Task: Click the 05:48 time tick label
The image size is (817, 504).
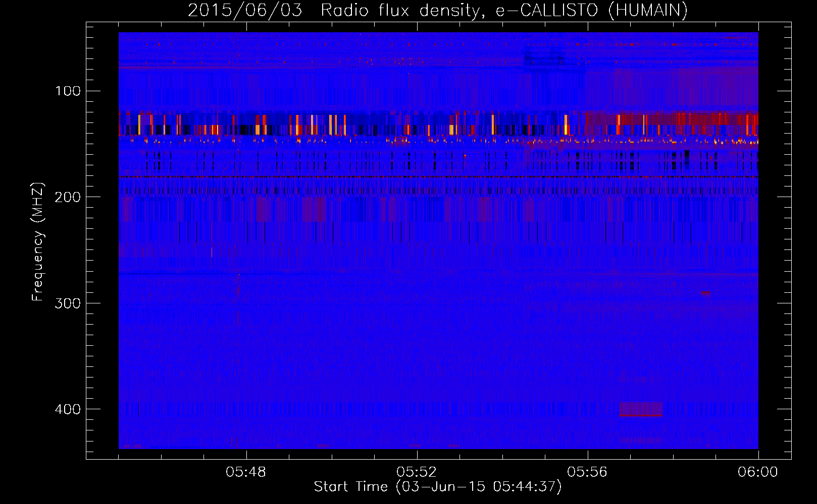Action: (x=246, y=472)
